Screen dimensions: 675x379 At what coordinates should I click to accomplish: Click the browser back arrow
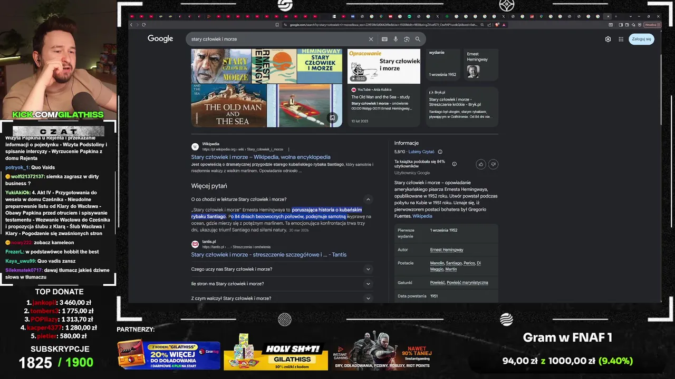pyautogui.click(x=132, y=25)
